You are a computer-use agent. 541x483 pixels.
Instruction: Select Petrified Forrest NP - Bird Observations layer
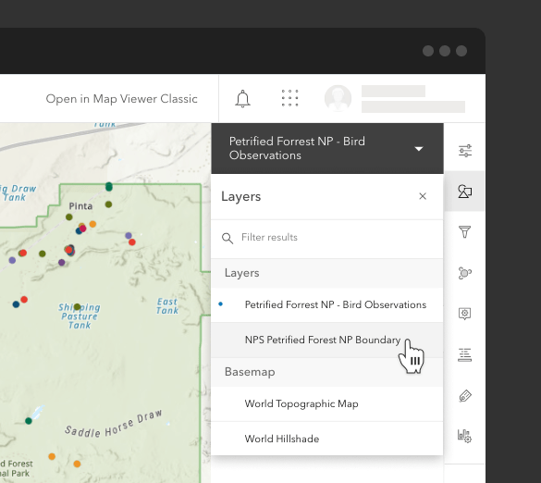point(327,304)
